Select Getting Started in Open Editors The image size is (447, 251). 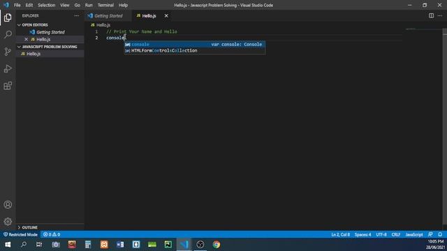pos(50,32)
